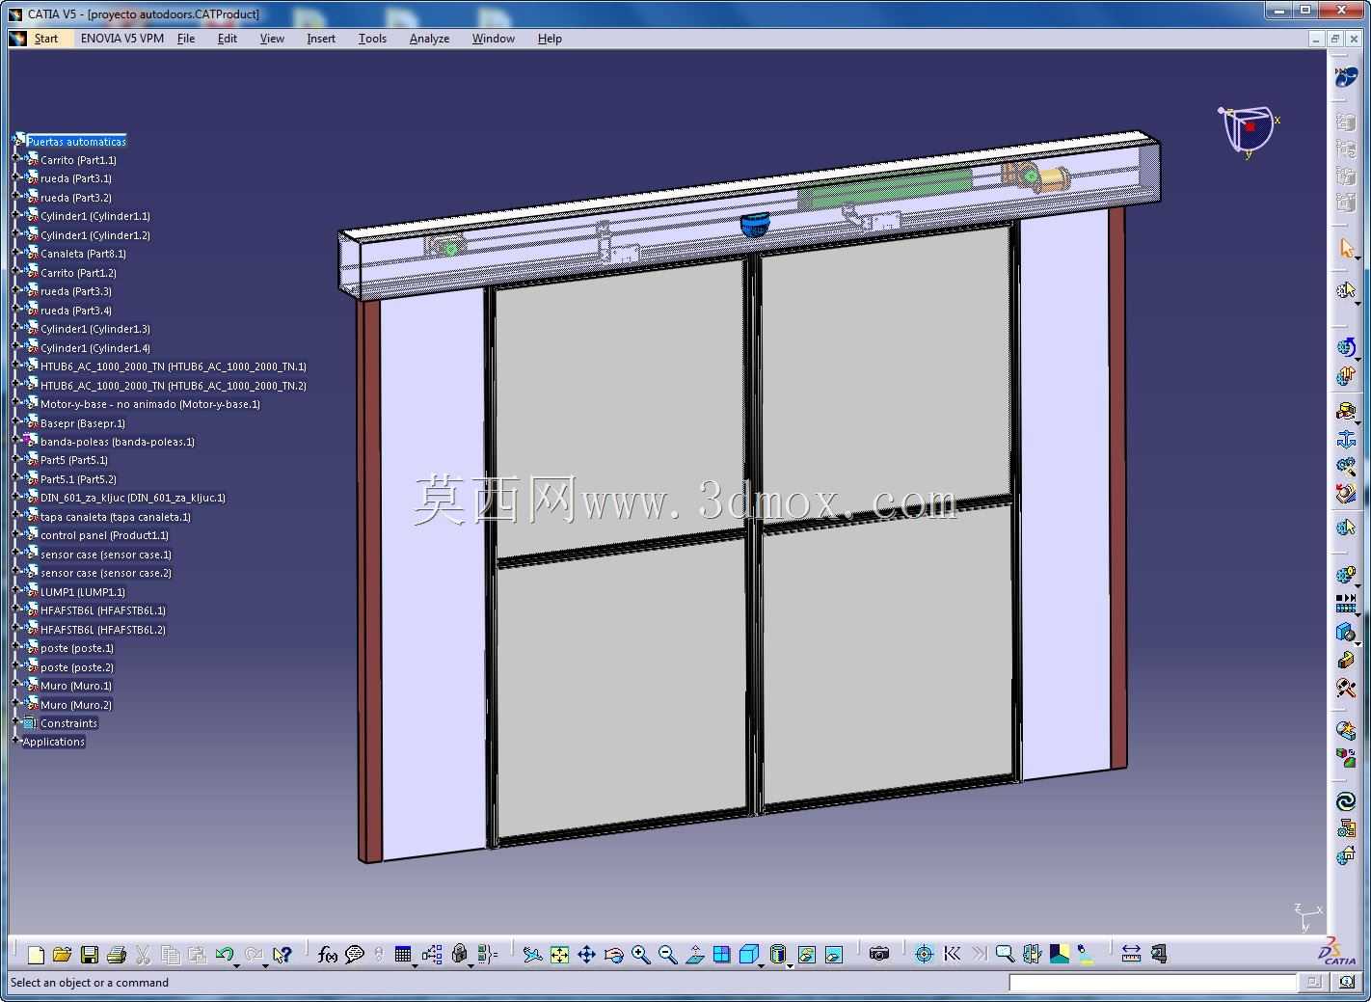The height and width of the screenshot is (1002, 1371).
Task: Open the Shading view mode dropdown arrow
Action: tap(790, 964)
